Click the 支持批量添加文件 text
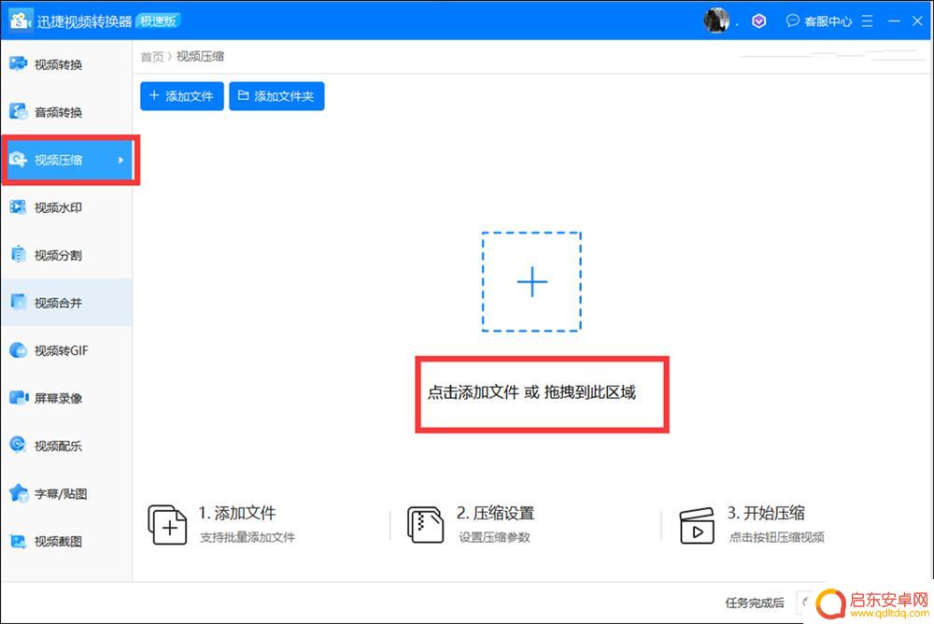934x624 pixels. [x=248, y=537]
